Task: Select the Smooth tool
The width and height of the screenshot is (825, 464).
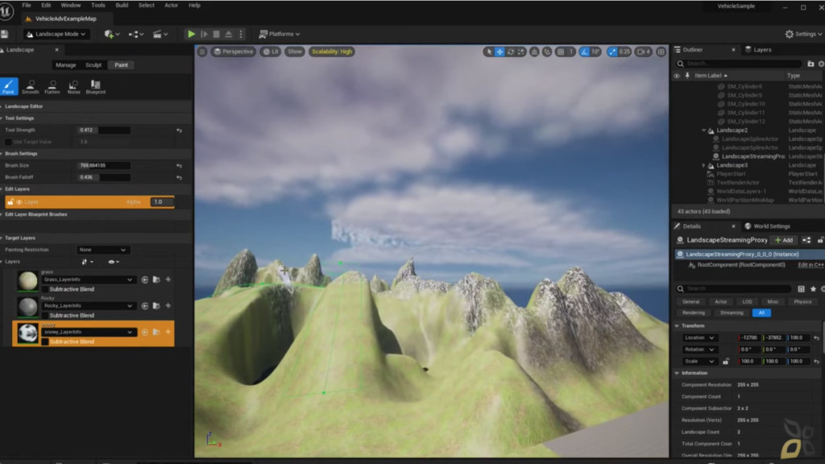Action: click(x=31, y=87)
